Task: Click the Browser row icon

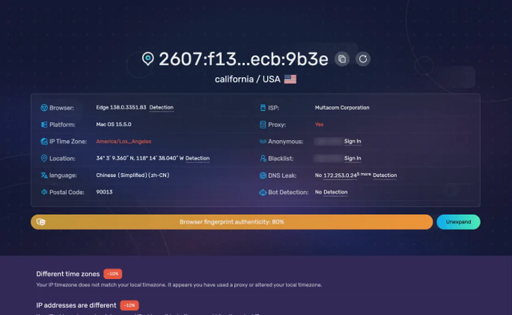Action: (44, 108)
